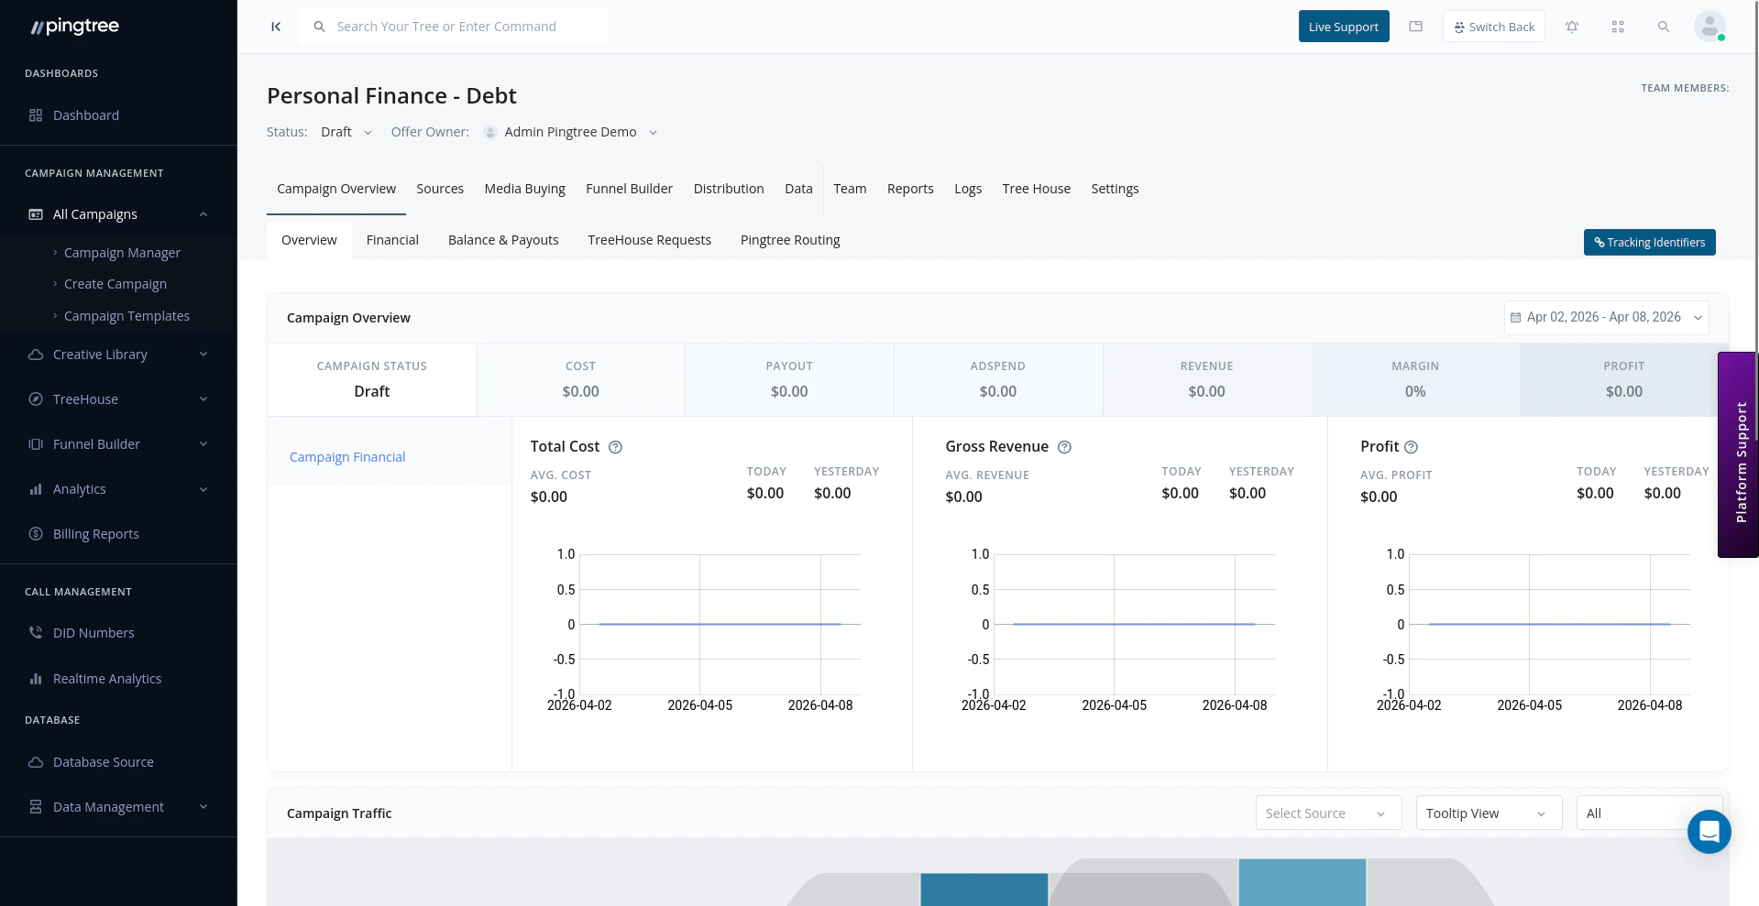Switch to the Media Buying tab
The image size is (1759, 906).
coord(524,189)
